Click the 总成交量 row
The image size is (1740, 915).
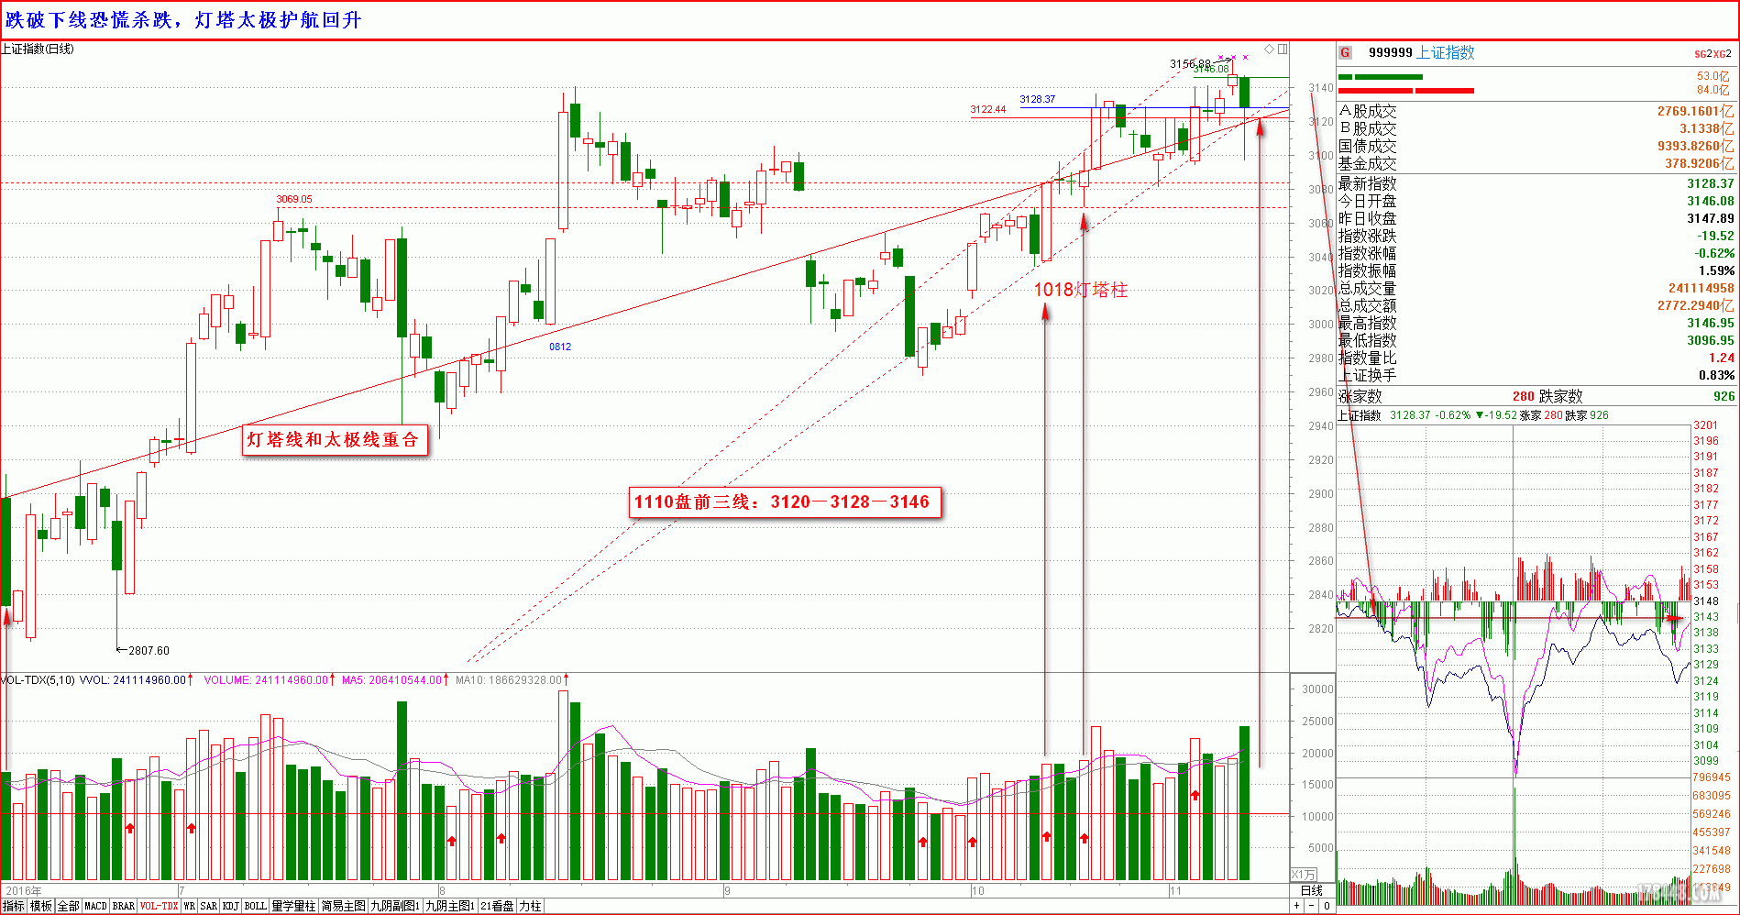point(1536,288)
